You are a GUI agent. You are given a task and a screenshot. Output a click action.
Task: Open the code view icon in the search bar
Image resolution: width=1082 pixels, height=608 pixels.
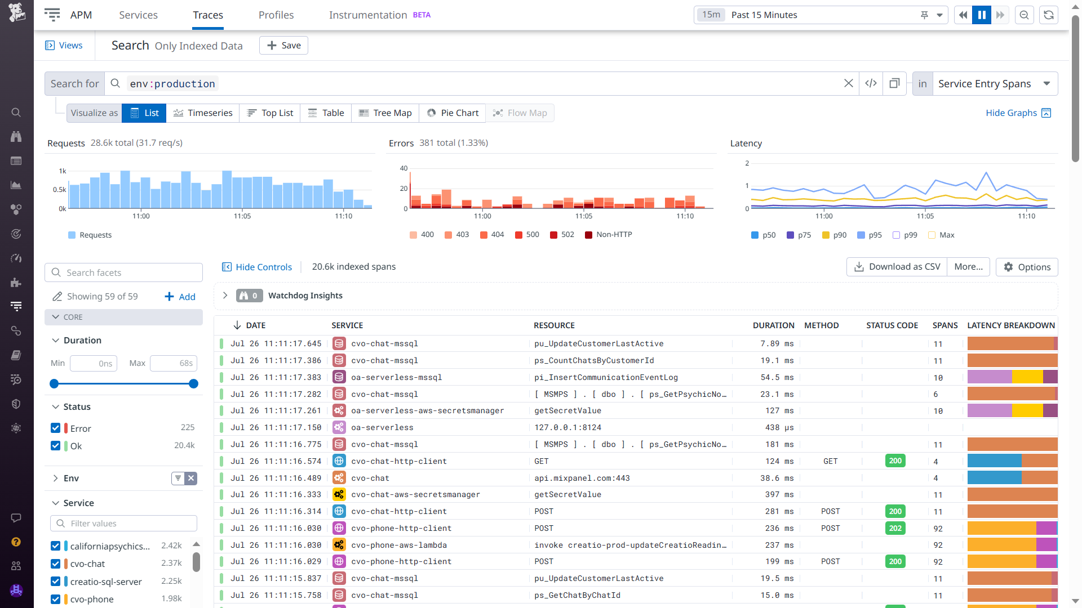pos(871,83)
